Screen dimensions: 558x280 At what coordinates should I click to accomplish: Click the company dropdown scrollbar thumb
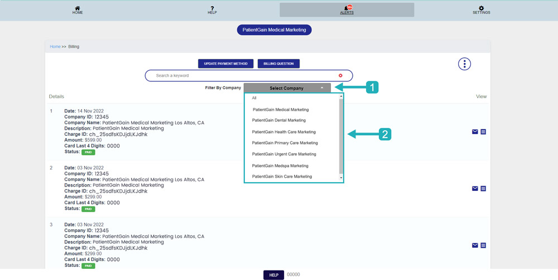[341, 136]
